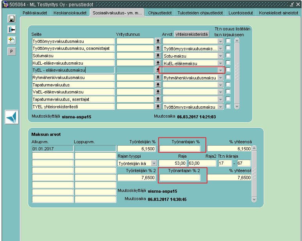Viewport: 302px width, 241px height.
Task: Click down arrow of Maksun arvot scrollbar
Action: (x=254, y=200)
